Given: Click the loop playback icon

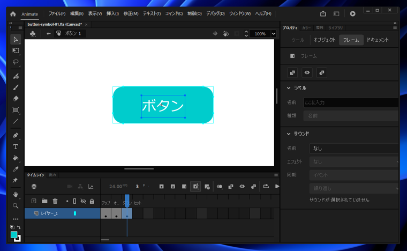Looking at the screenshot, I should [x=266, y=186].
